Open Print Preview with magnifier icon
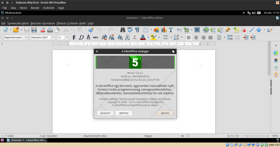 pos(57,30)
